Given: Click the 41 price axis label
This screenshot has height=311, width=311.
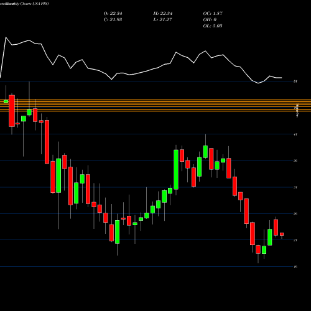Looking at the screenshot, I should point(295,134).
